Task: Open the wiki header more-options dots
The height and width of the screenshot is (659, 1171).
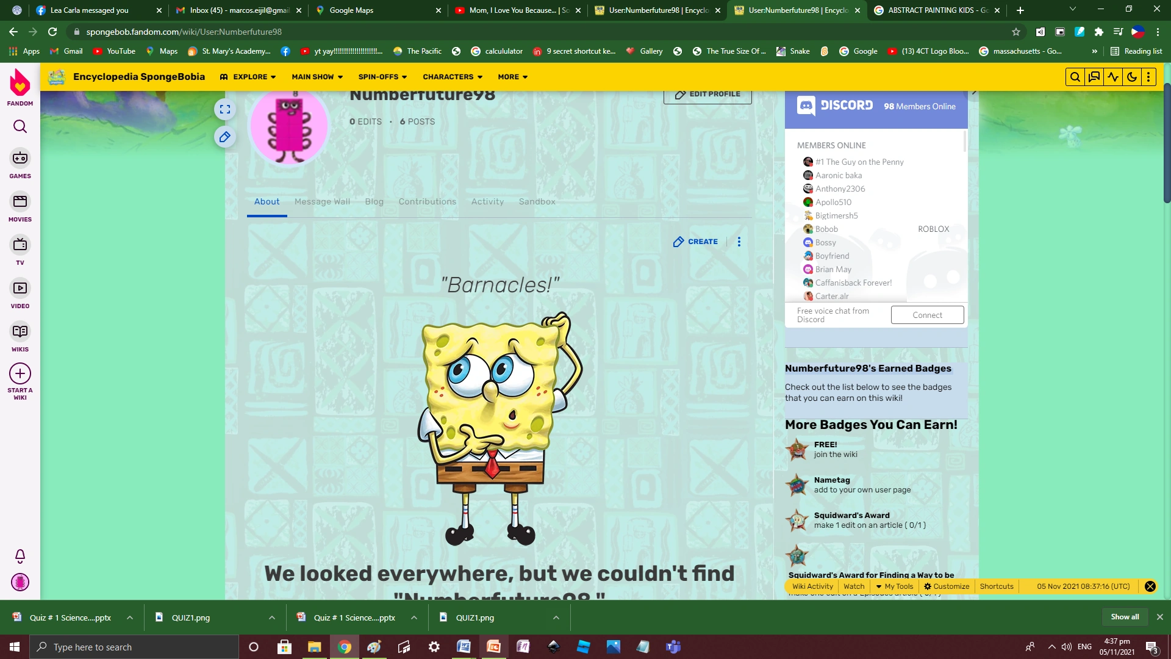Action: click(x=1148, y=77)
